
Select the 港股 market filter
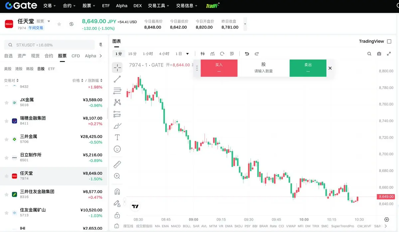[19, 69]
